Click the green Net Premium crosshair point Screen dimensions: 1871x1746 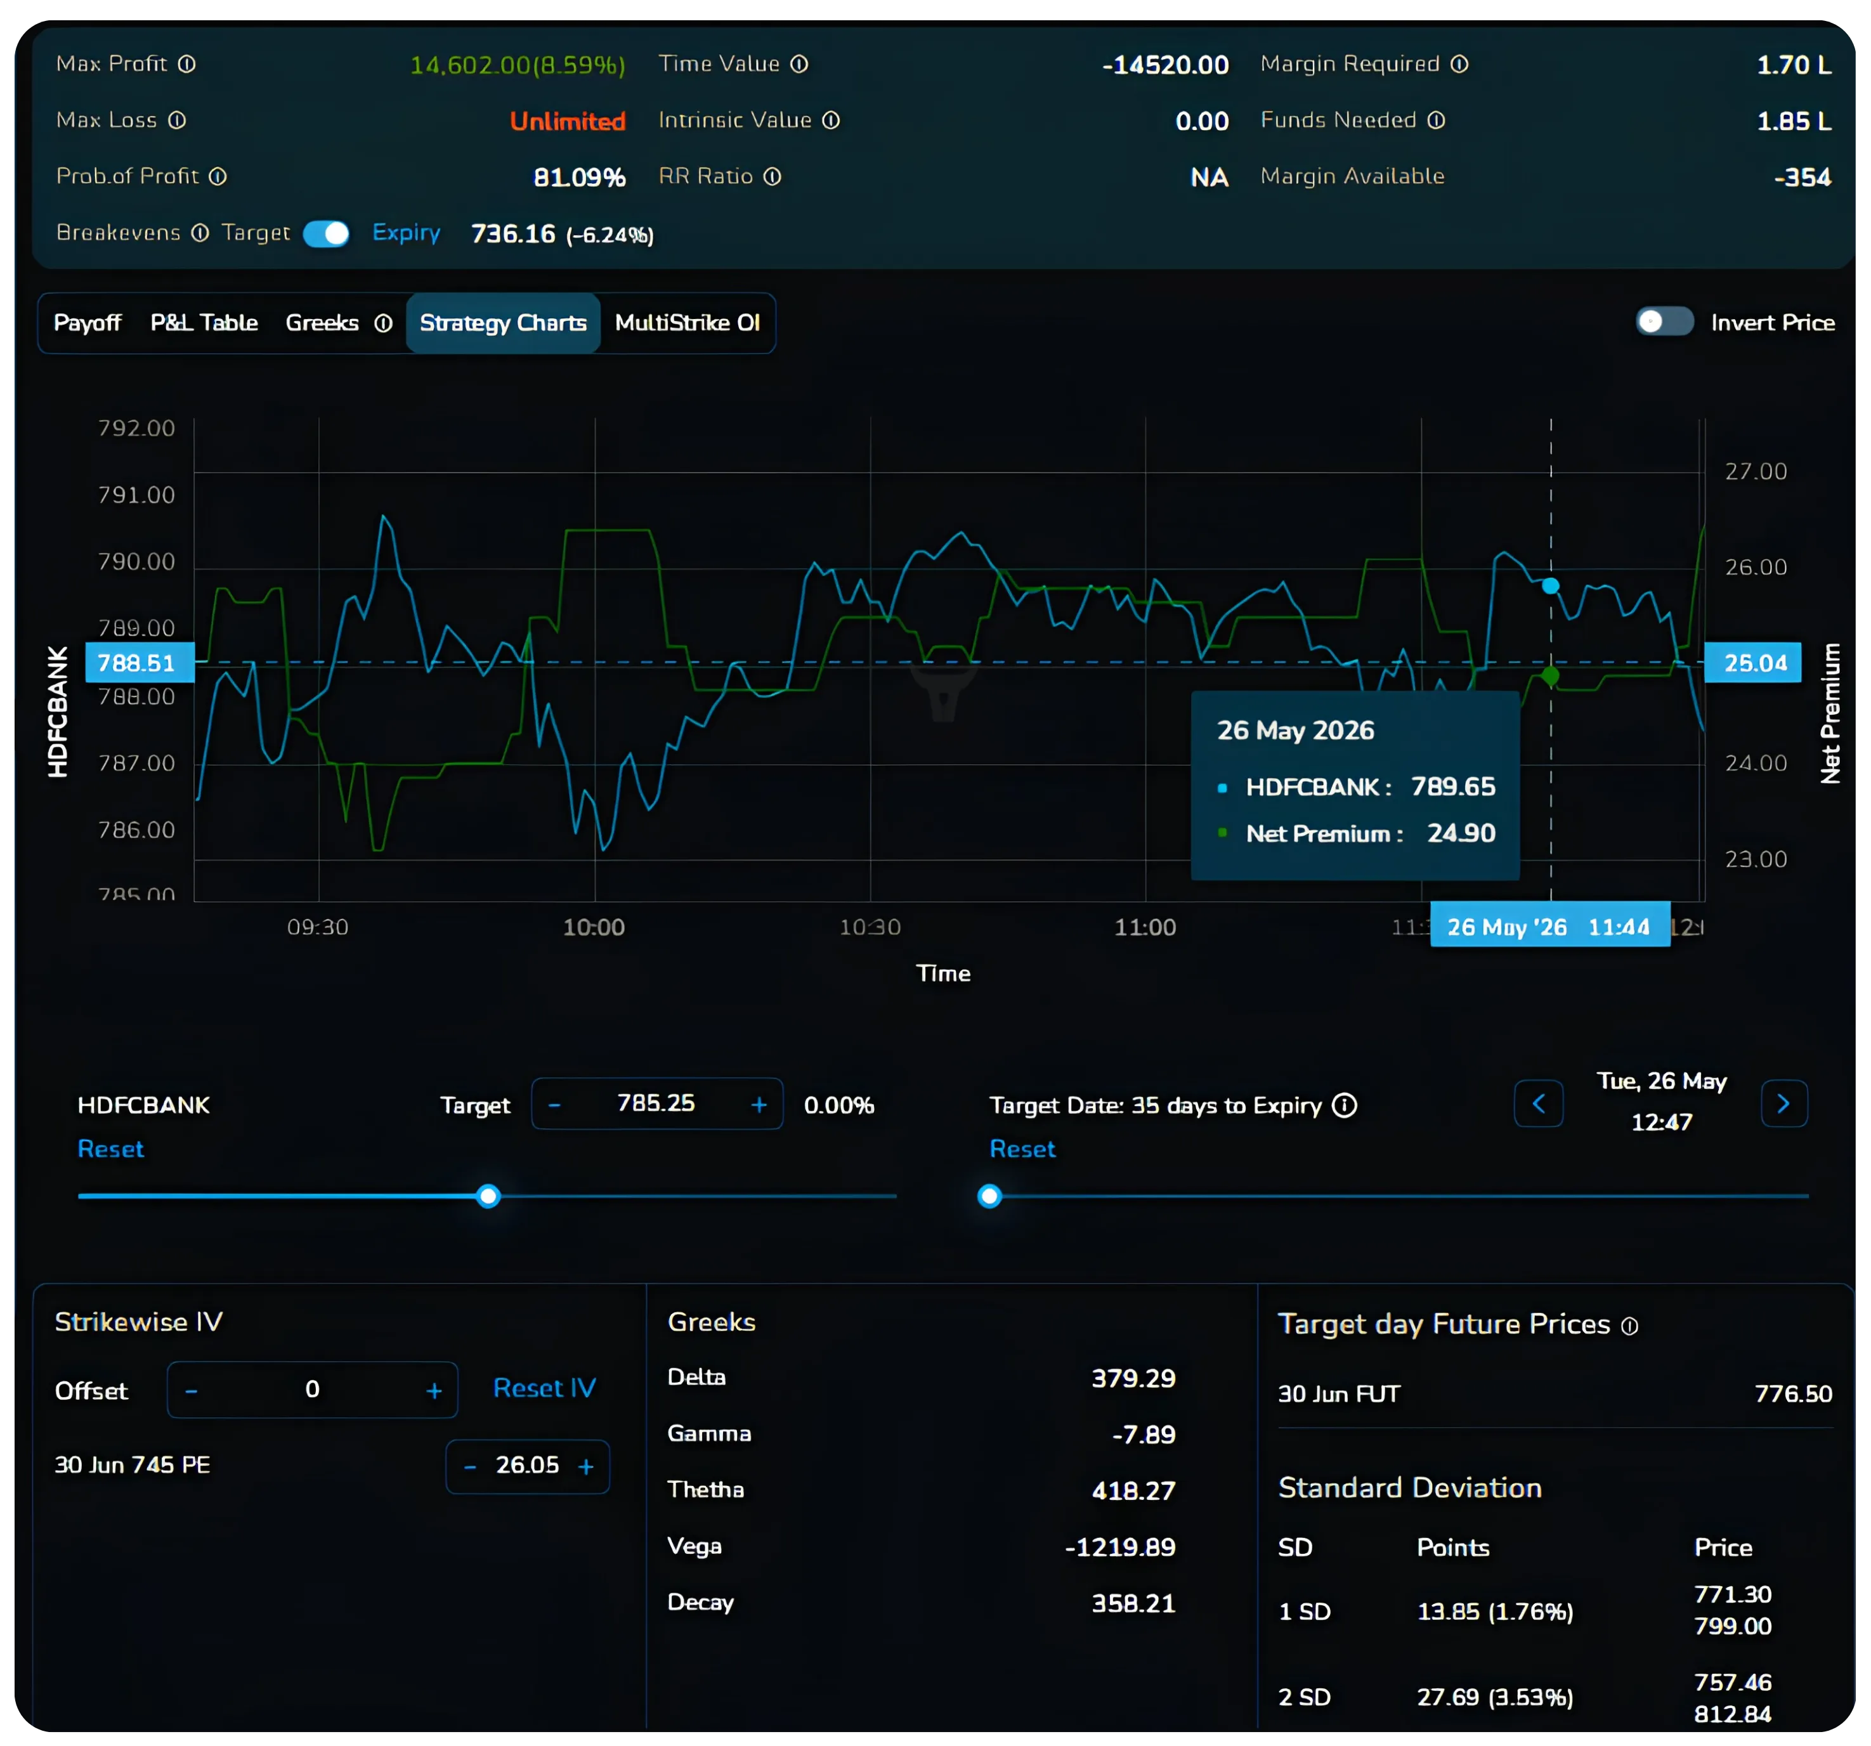1550,676
